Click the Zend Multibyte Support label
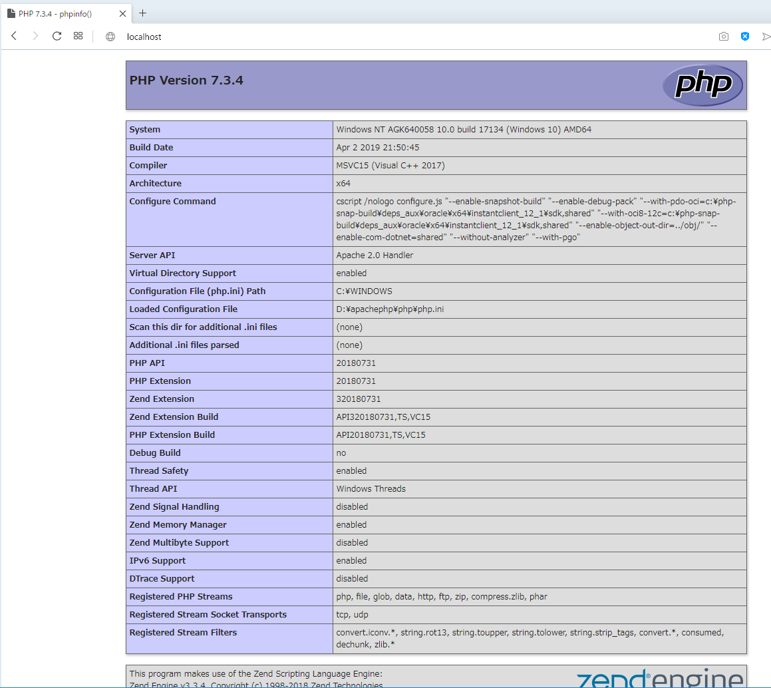Viewport: 771px width, 688px height. coord(180,542)
